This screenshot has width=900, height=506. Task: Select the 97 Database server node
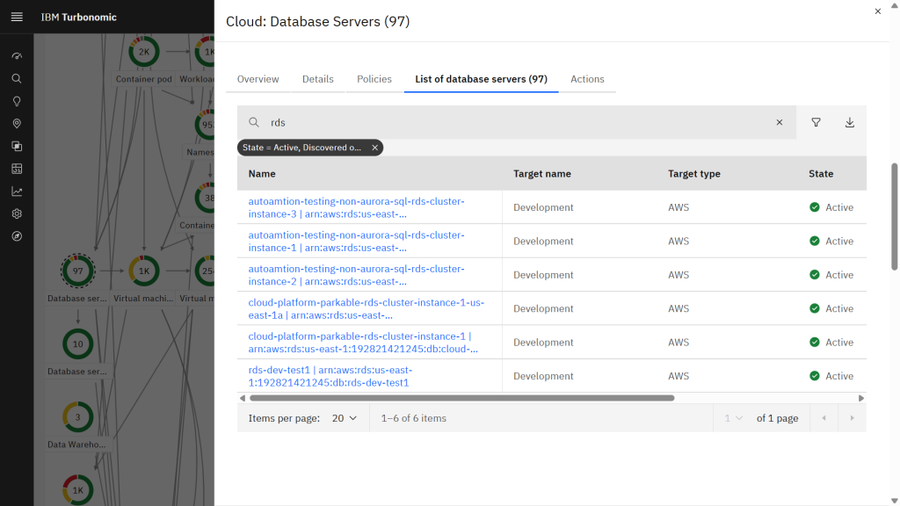click(77, 271)
